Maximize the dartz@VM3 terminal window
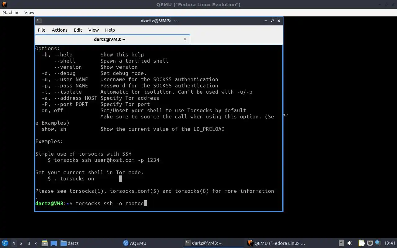 272,21
